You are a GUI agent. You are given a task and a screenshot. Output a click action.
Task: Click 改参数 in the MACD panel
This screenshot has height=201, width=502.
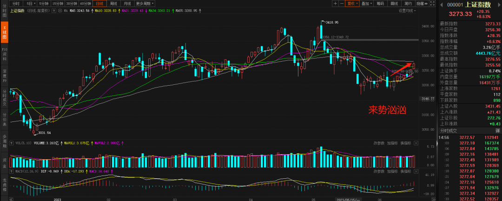click(379, 171)
